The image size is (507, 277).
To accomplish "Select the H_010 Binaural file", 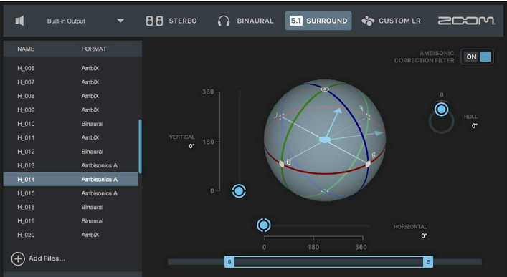I will (x=71, y=124).
